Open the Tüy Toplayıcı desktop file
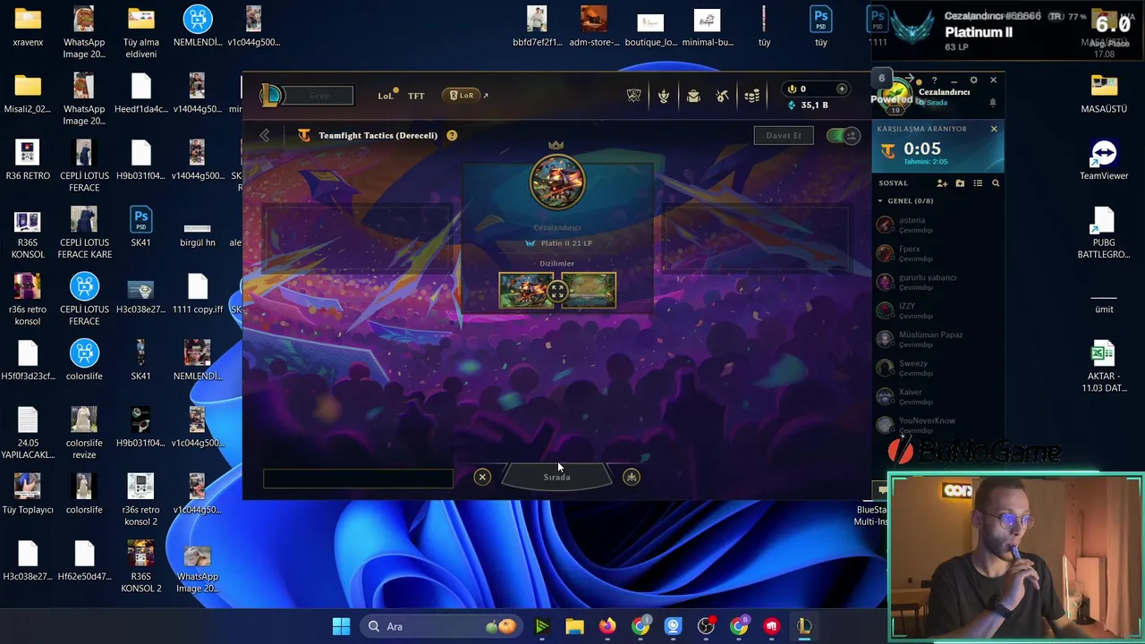This screenshot has width=1145, height=644. pos(28,494)
